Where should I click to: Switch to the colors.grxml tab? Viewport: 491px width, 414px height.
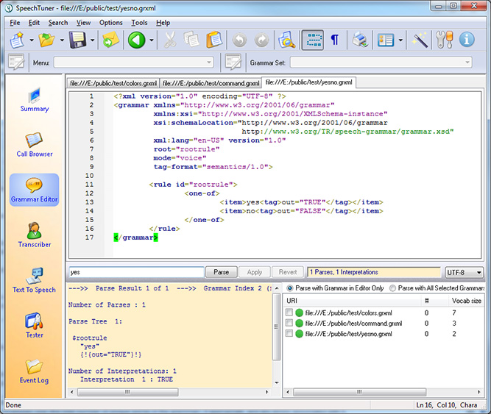point(112,83)
